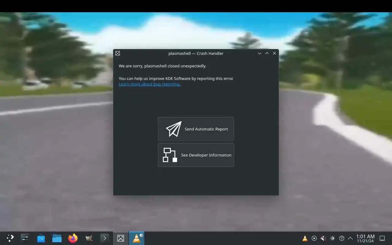Viewport: 392px width, 245px height.
Task: Open the brightness tray applet
Action: pos(333,238)
